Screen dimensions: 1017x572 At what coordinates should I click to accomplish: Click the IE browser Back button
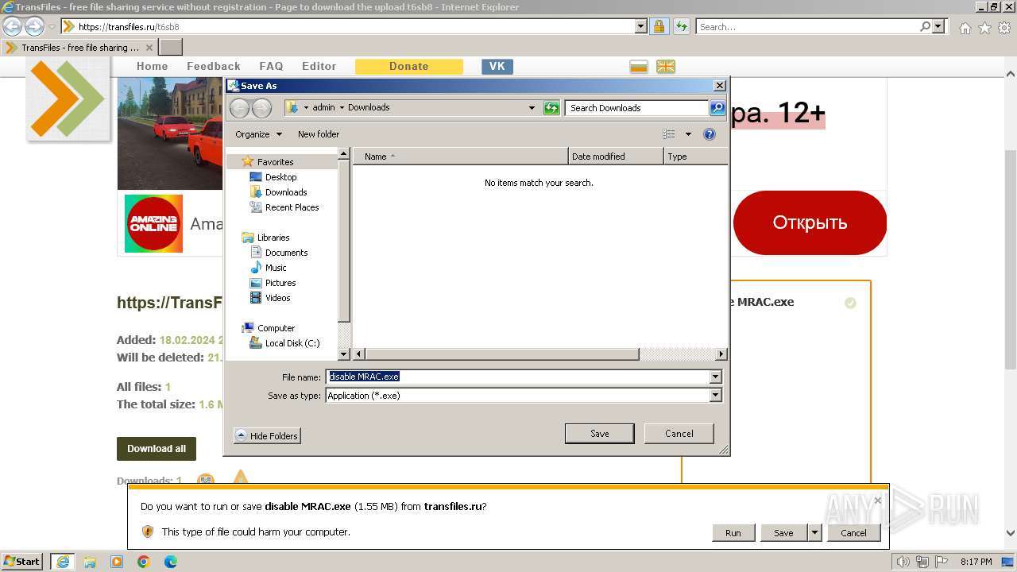13,26
